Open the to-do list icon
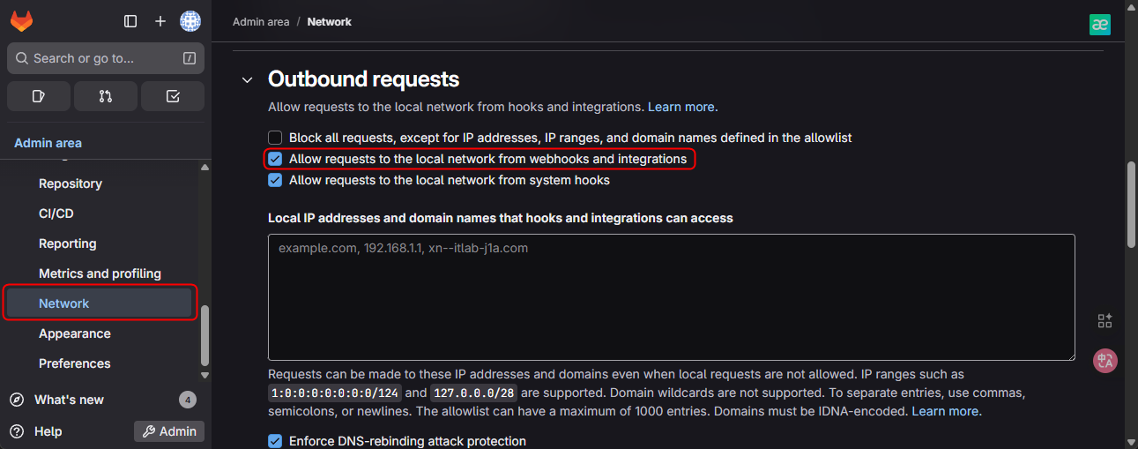Image resolution: width=1138 pixels, height=449 pixels. tap(173, 96)
